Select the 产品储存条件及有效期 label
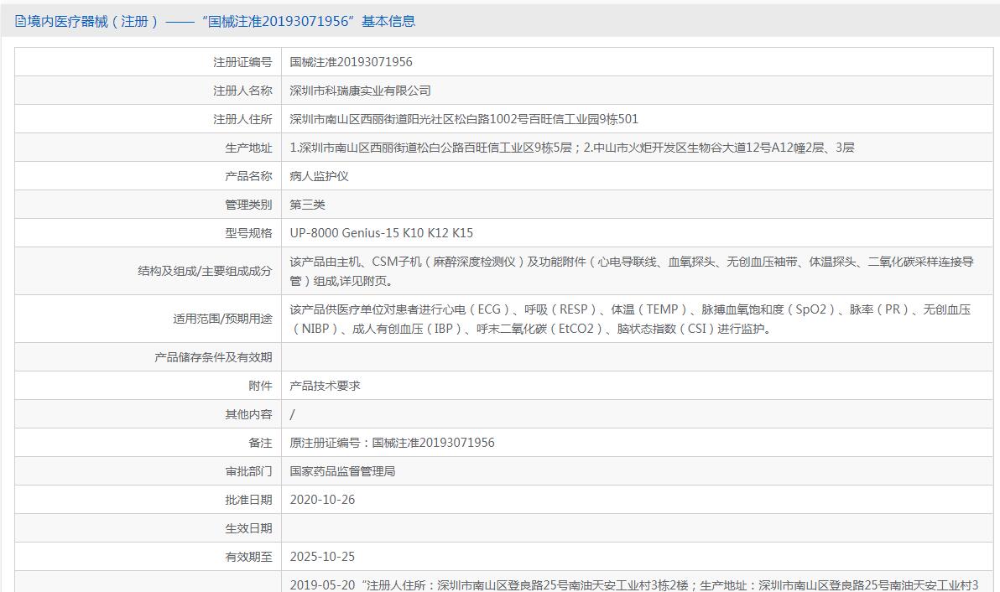The height and width of the screenshot is (592, 1000). pyautogui.click(x=213, y=357)
